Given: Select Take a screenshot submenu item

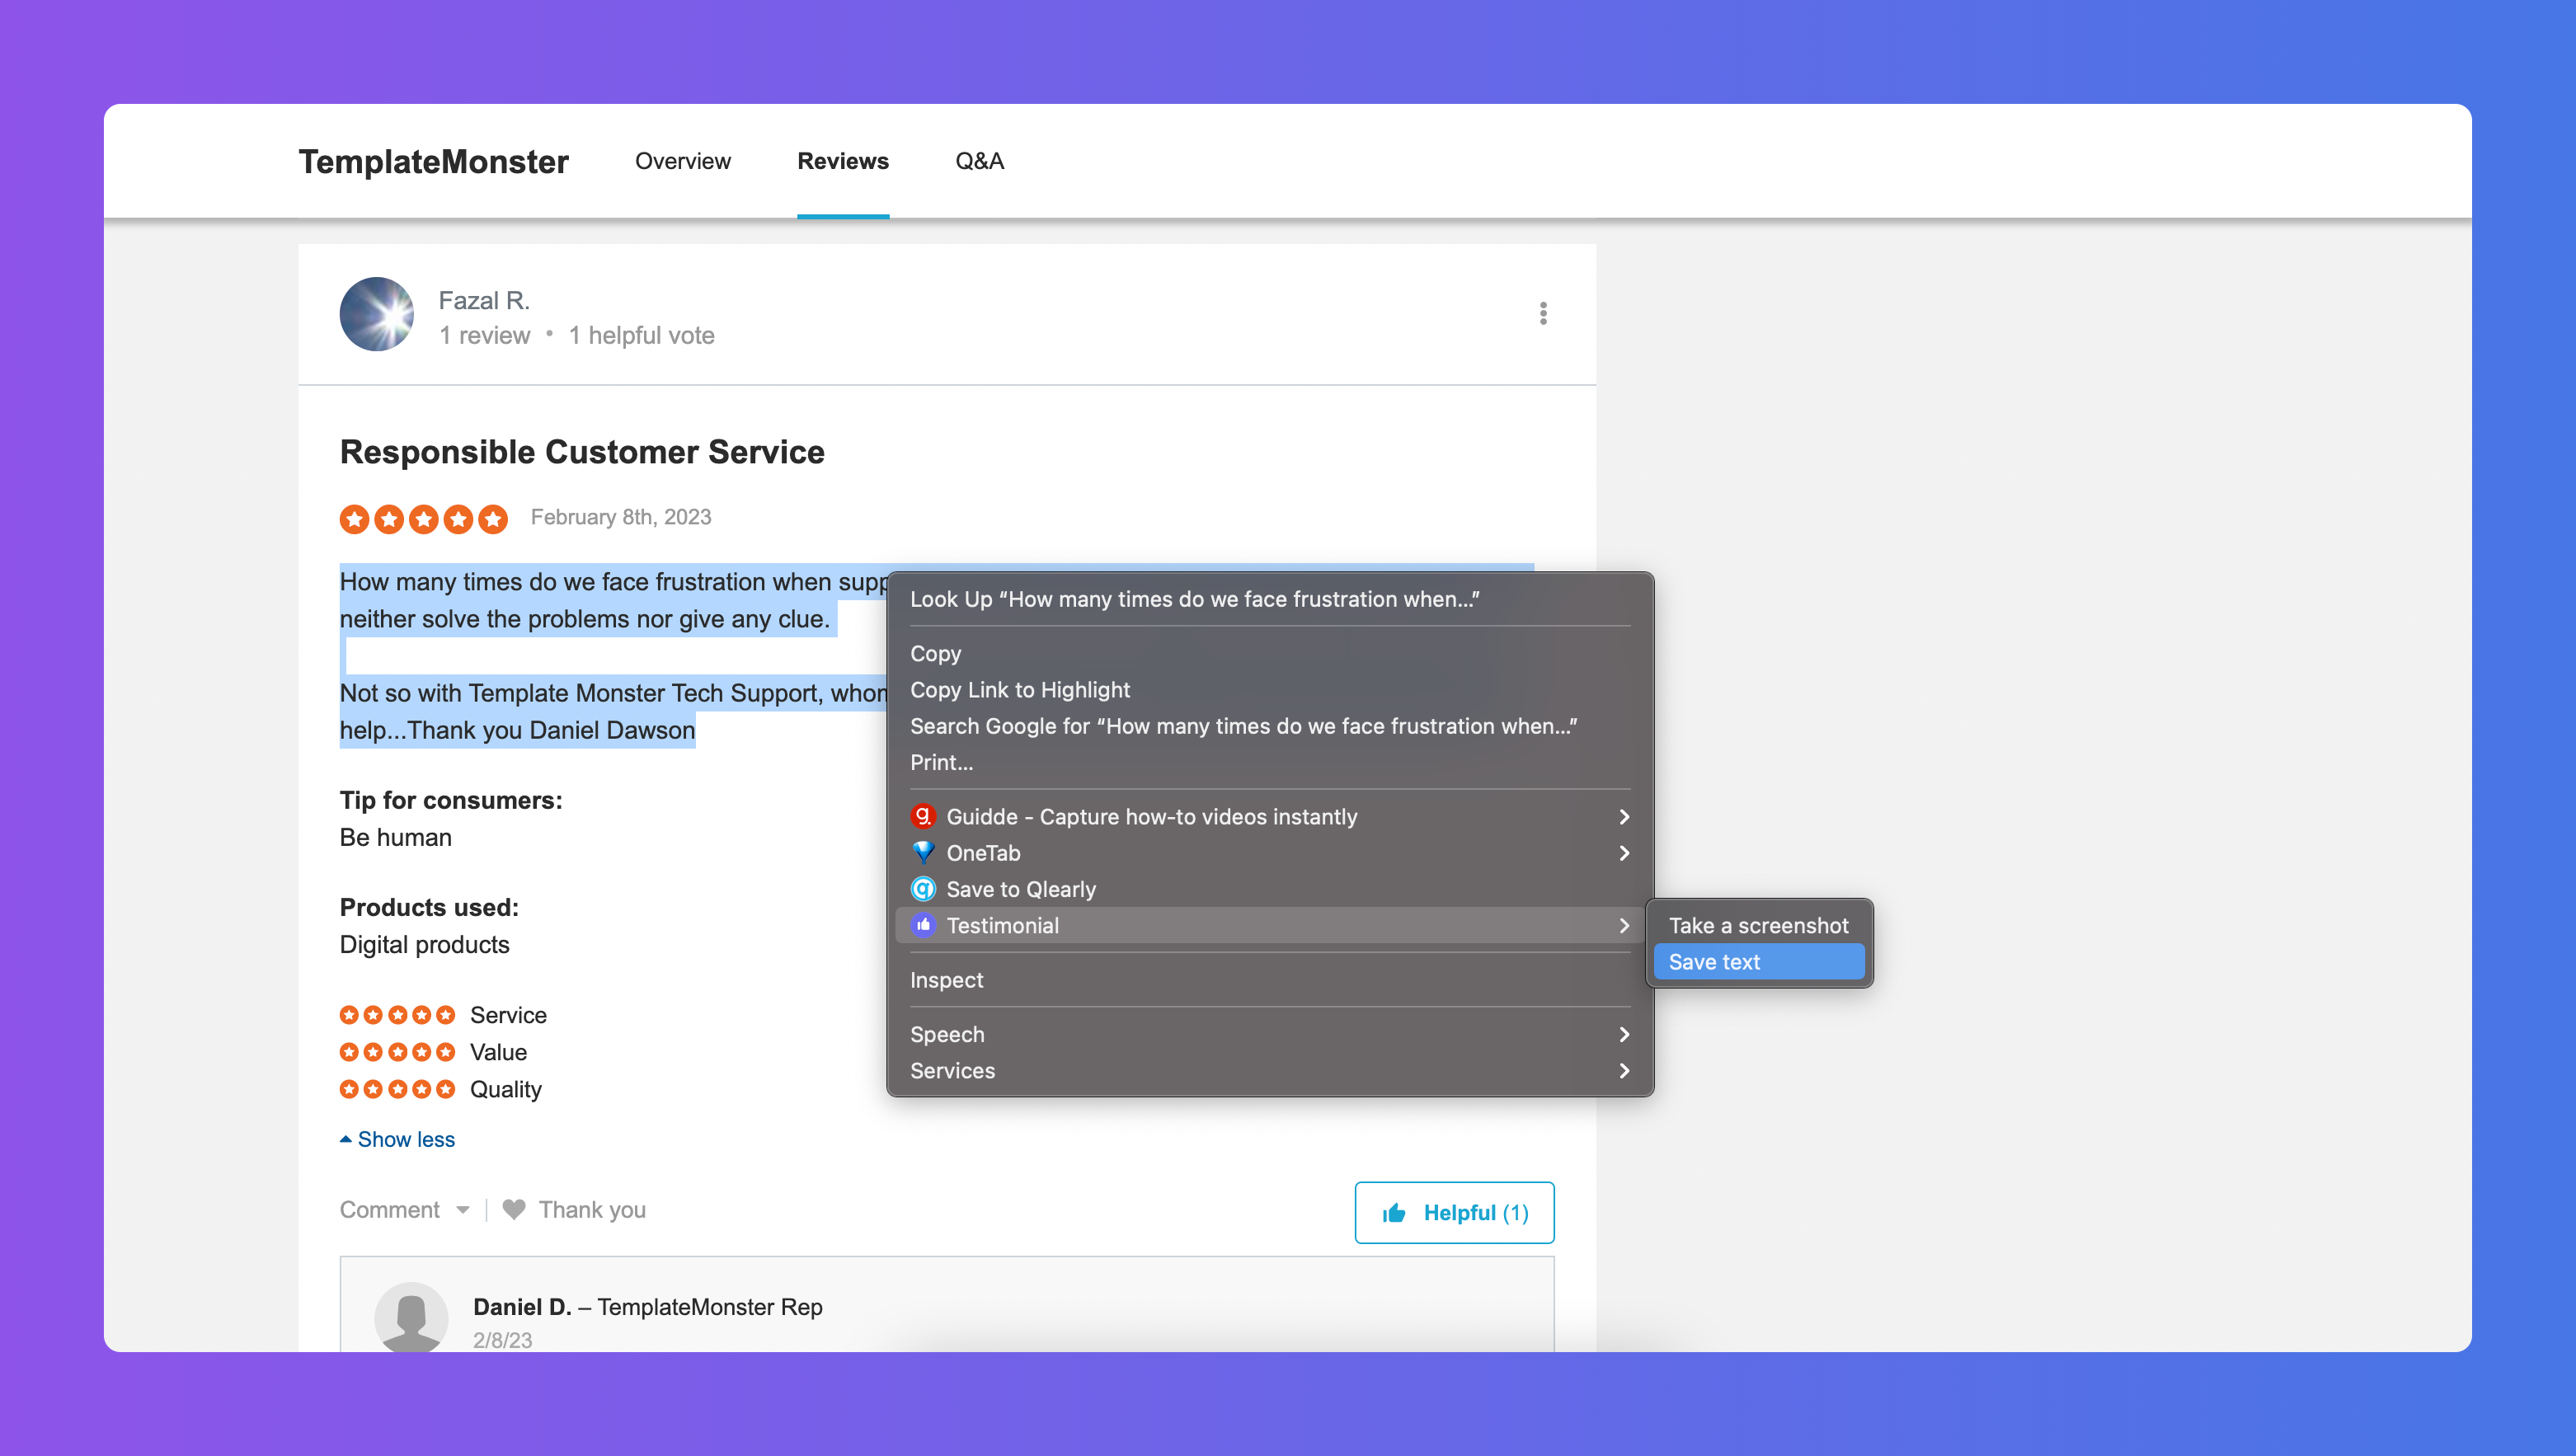Looking at the screenshot, I should coord(1759,926).
